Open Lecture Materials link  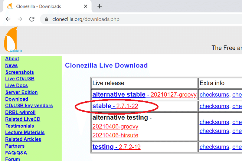25,132
